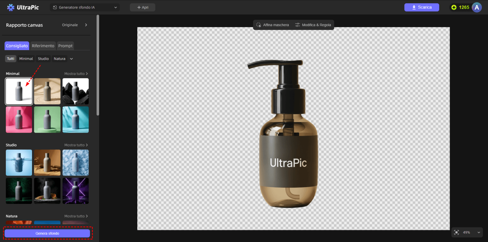
Task: Choose the beige sand background thumbnail
Action: 47,91
